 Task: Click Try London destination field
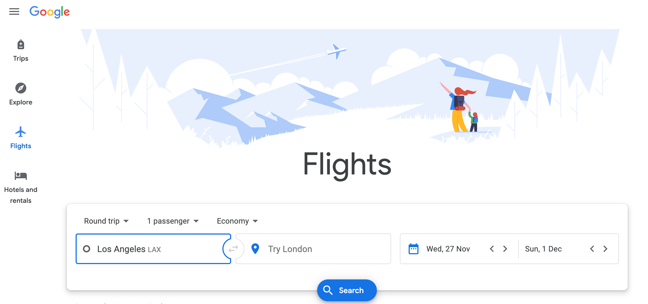312,249
